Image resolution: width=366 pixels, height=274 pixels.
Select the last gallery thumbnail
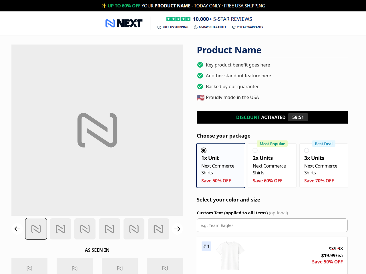(x=158, y=229)
